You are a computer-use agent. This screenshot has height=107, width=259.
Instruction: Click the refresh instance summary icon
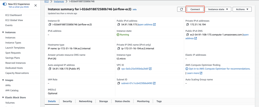click(x=181, y=9)
